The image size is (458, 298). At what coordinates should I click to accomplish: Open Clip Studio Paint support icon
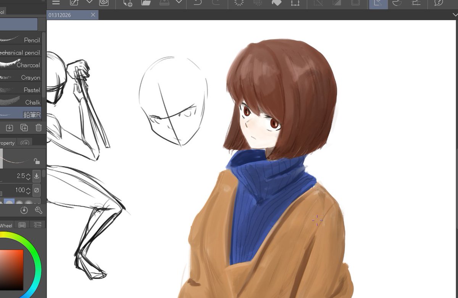439,2
